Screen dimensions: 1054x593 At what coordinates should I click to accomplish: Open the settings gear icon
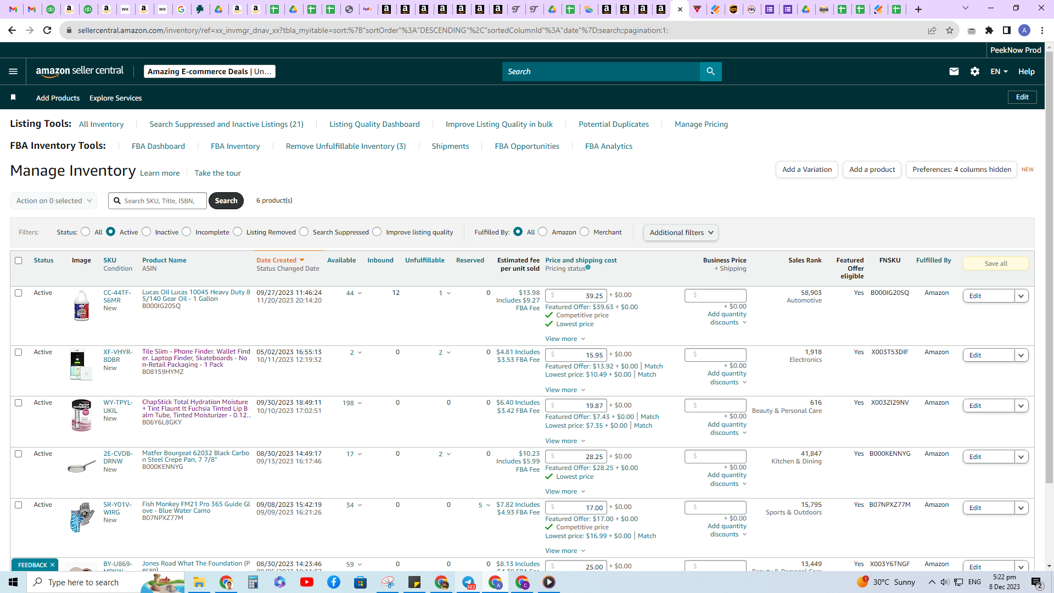975,71
